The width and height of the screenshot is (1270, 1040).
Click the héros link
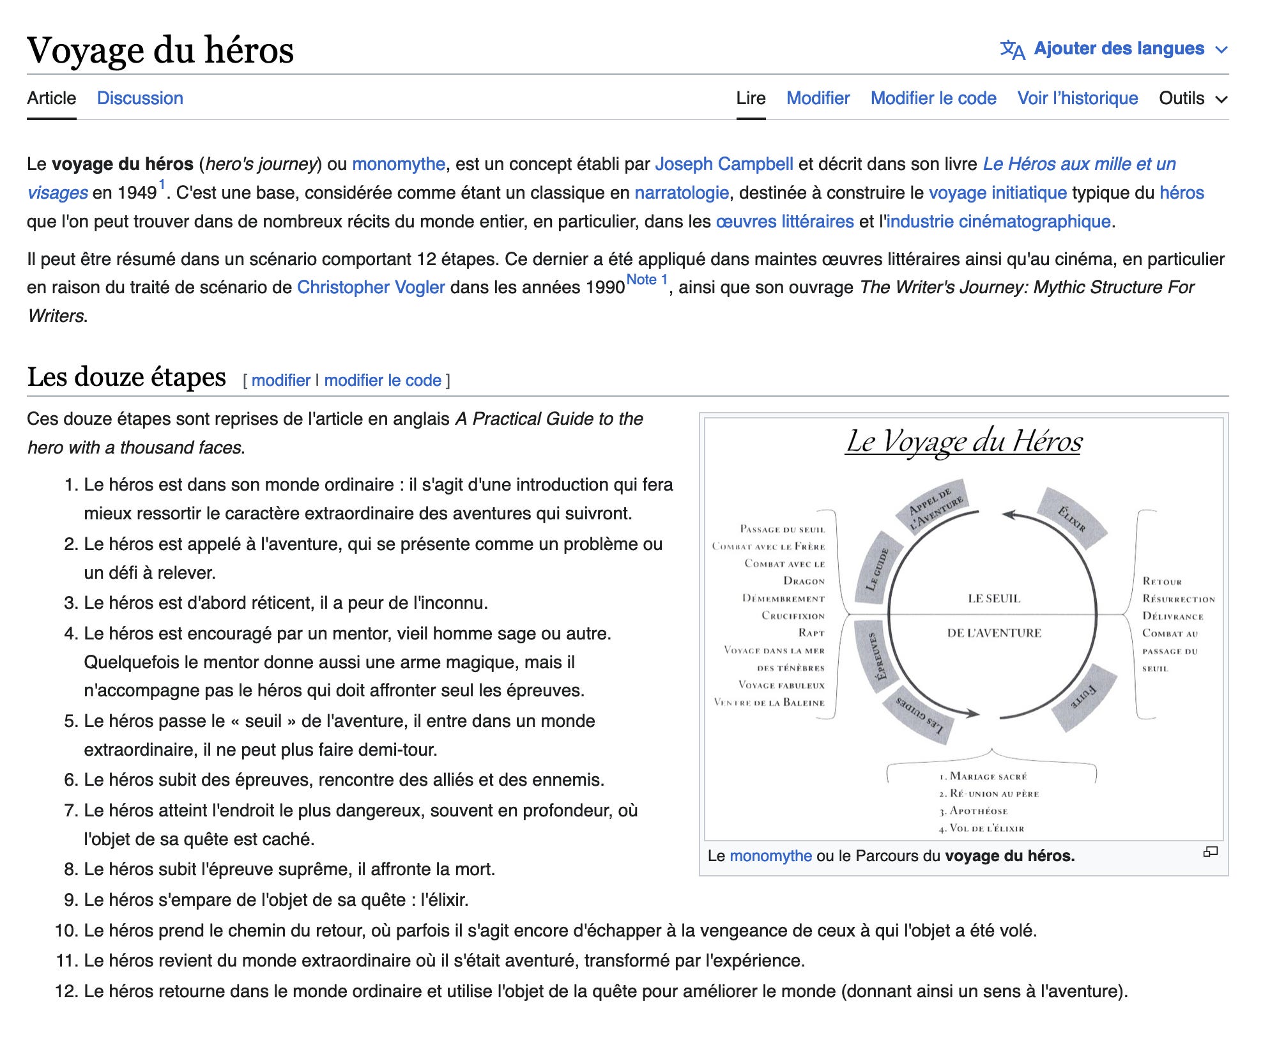click(1182, 193)
